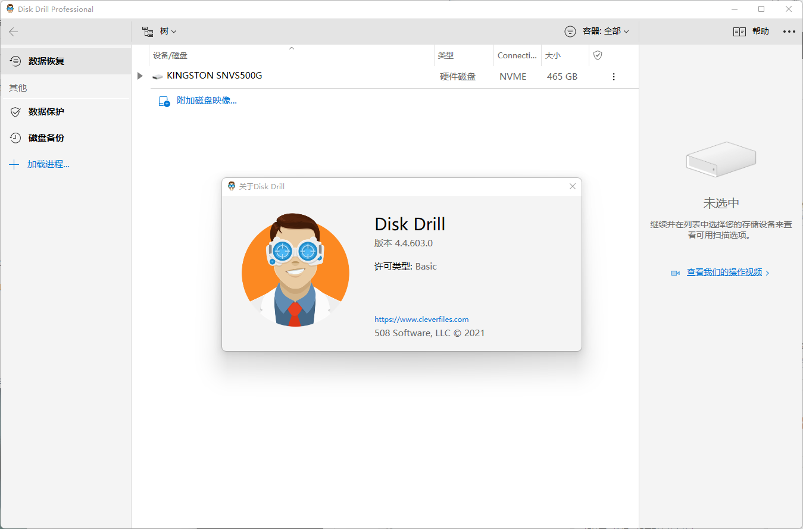Click the filter circle icon beside 容器

coord(570,32)
